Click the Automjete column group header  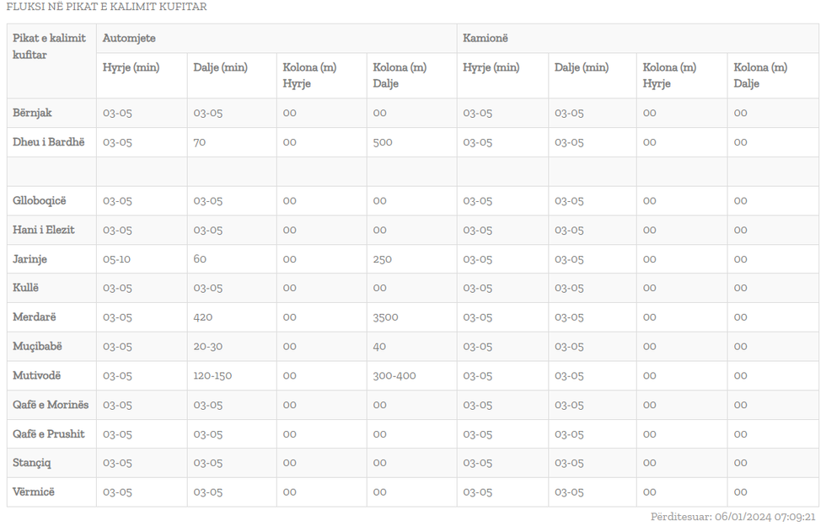(x=129, y=38)
